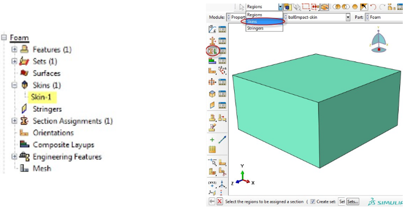
Task: Collapse the Foam tree node
Action: pyautogui.click(x=4, y=38)
